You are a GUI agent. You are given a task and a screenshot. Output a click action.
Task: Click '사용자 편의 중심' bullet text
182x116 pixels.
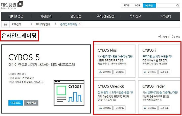tap(17, 74)
